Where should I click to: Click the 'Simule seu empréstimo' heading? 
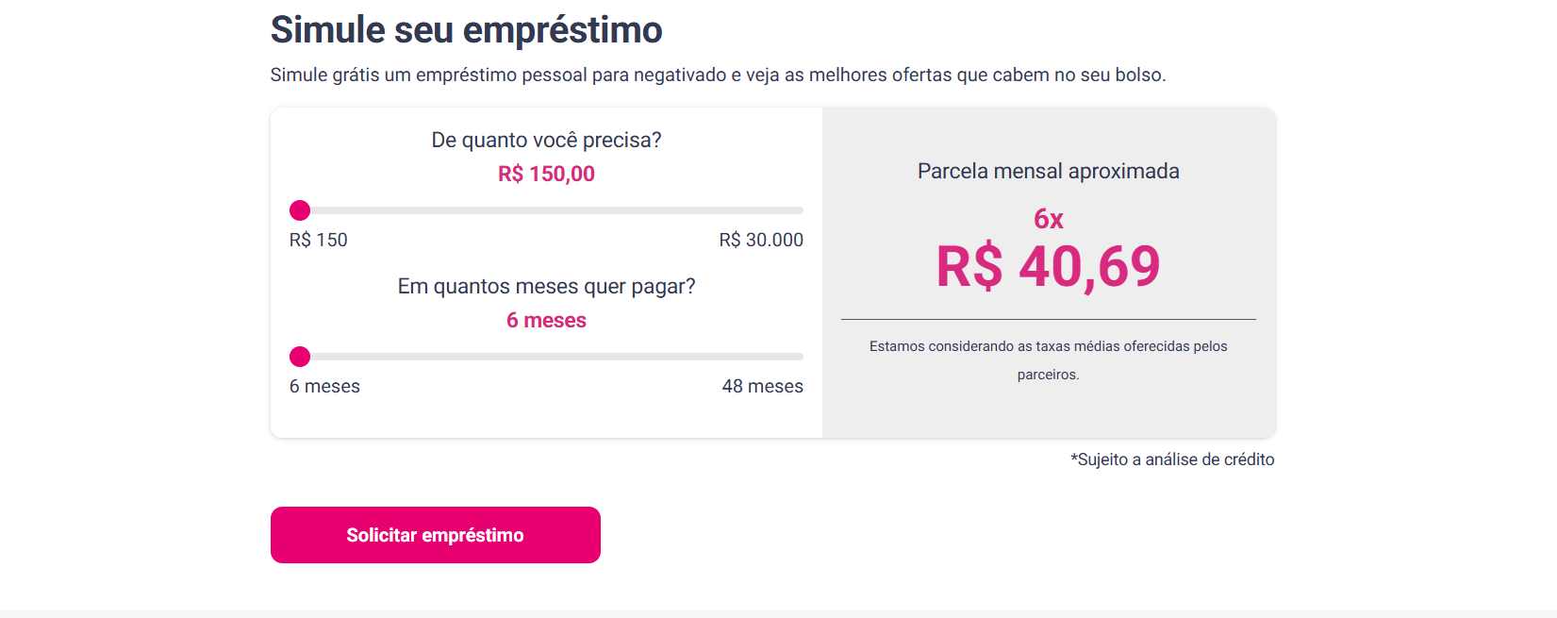(x=466, y=30)
